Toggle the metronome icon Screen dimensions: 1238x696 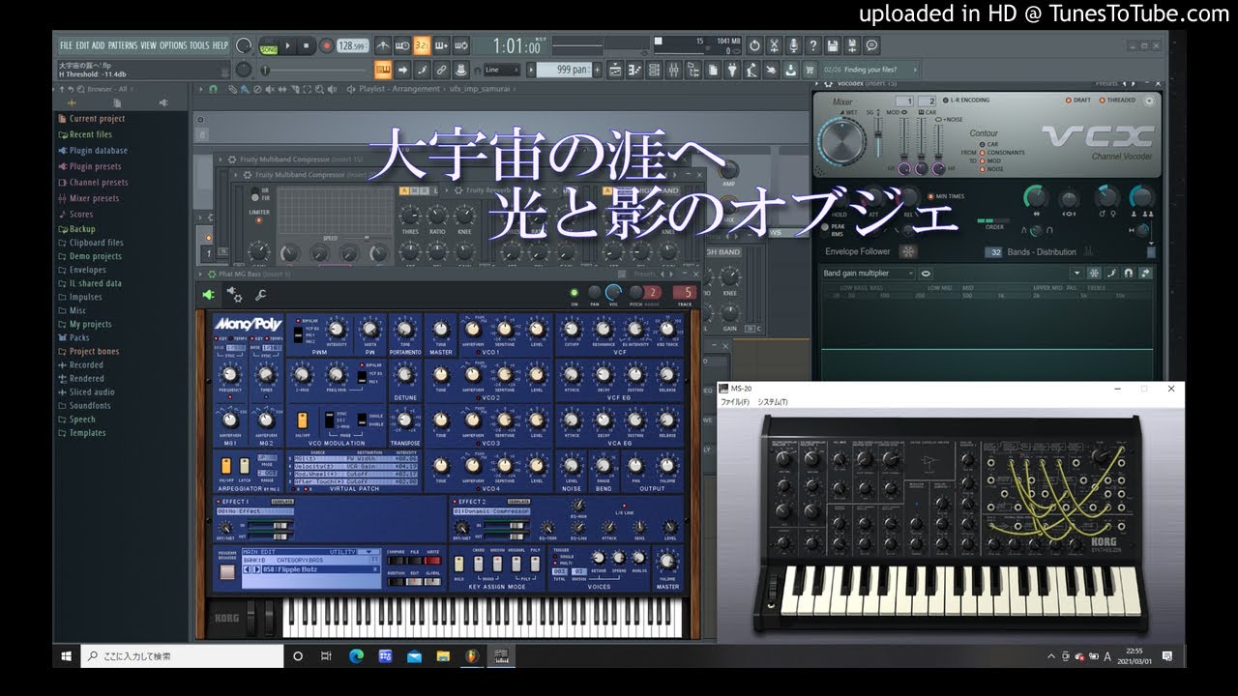click(383, 45)
